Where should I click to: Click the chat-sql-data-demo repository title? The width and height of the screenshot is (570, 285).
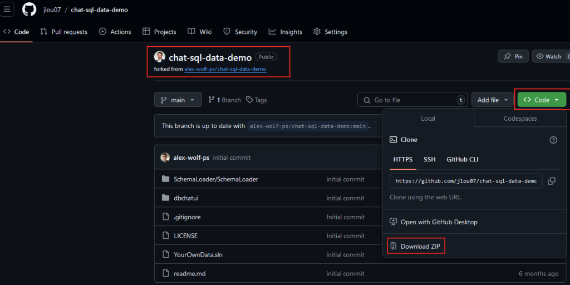point(210,57)
